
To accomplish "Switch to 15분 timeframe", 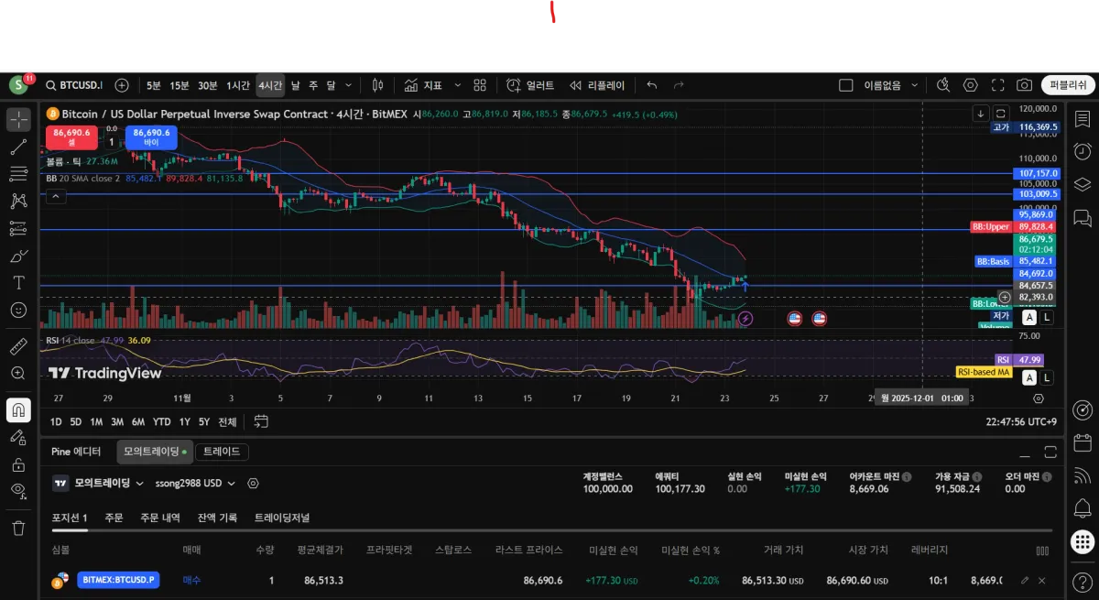I will click(180, 85).
